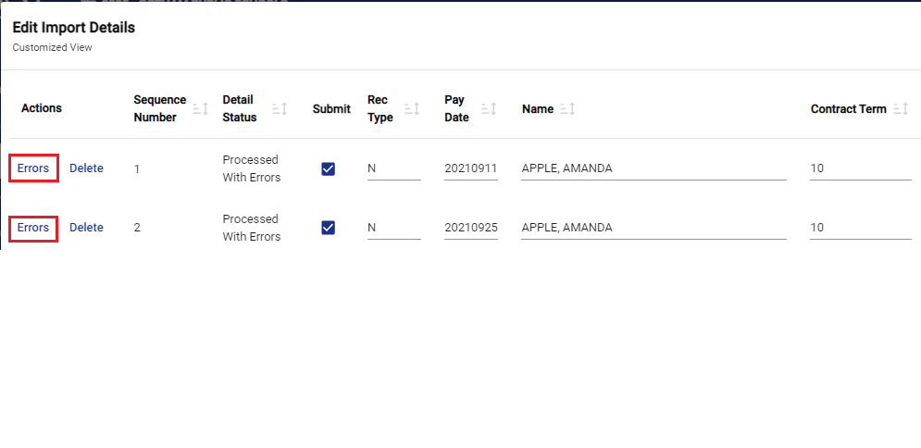Click Rec Type field in second row
The image size is (921, 448).
click(393, 228)
